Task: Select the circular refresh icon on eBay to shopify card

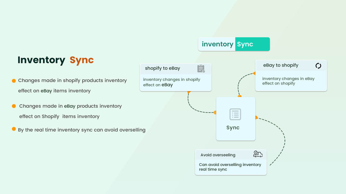Action: click(318, 65)
